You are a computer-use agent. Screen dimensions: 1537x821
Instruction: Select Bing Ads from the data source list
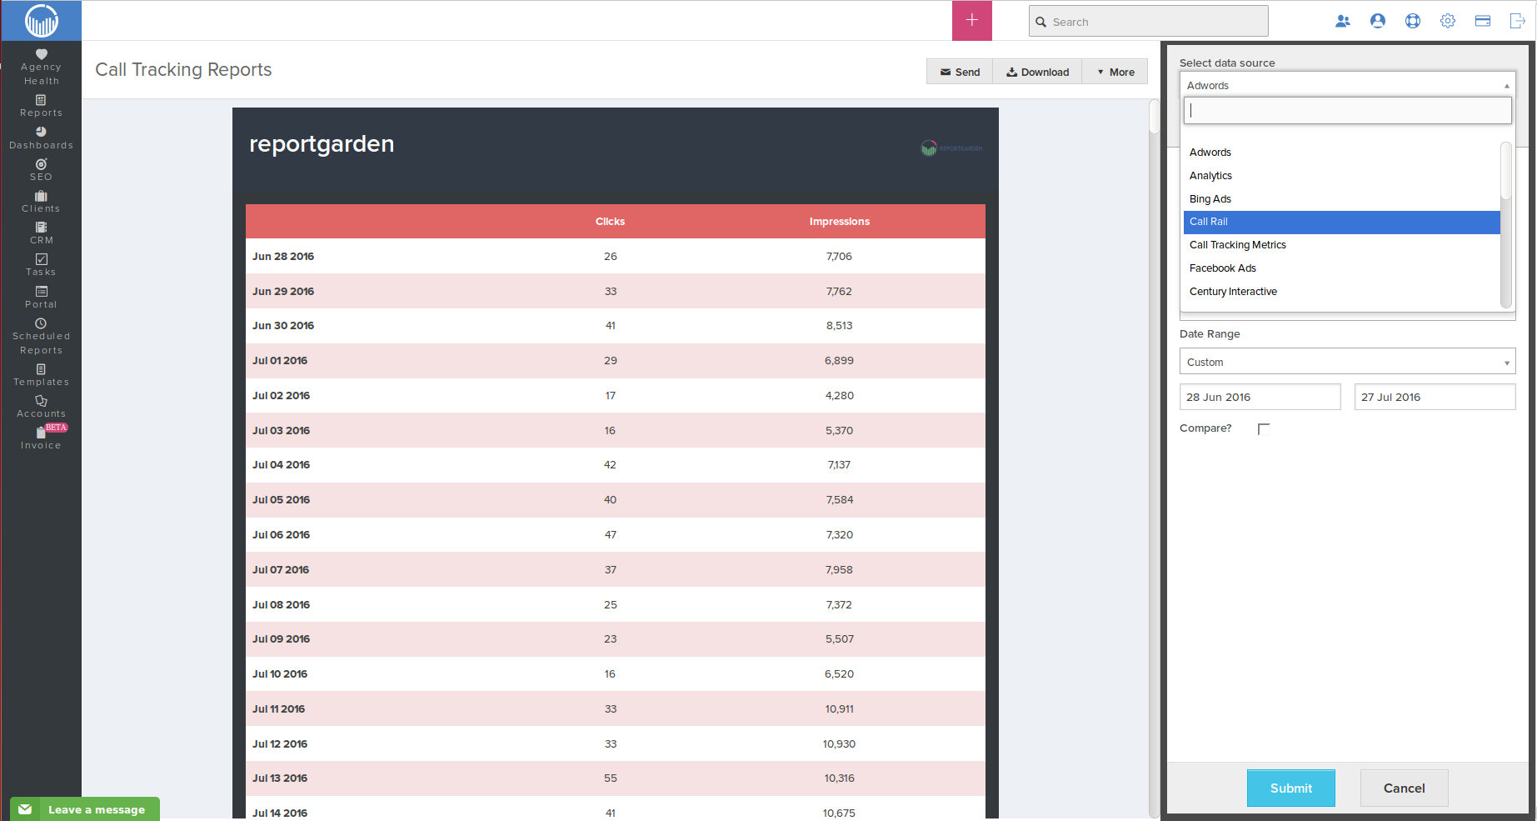1341,199
